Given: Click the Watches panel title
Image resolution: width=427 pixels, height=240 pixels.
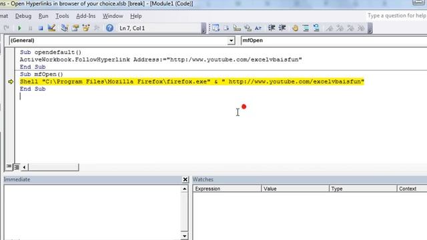Looking at the screenshot, I should pos(203,179).
